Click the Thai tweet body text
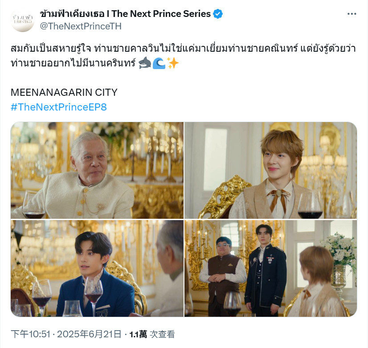The width and height of the screenshot is (368, 348). pos(183,56)
